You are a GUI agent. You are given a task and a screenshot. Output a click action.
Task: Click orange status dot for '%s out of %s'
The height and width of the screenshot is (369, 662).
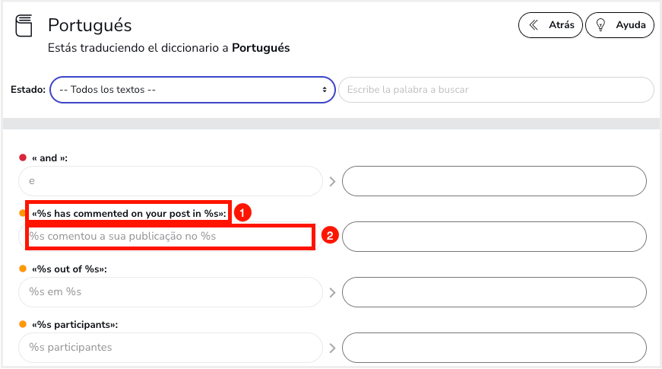pyautogui.click(x=23, y=269)
